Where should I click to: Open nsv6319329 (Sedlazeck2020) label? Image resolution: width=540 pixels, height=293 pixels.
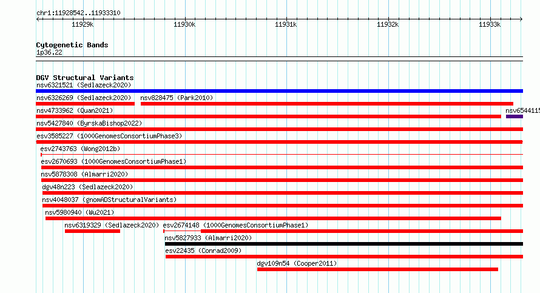[112, 225]
